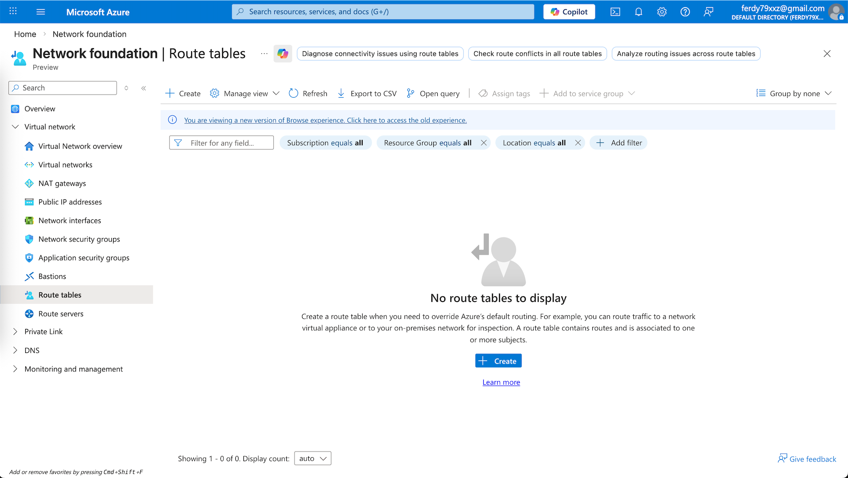This screenshot has height=478, width=848.
Task: Remove the Resource Group filter
Action: [484, 143]
